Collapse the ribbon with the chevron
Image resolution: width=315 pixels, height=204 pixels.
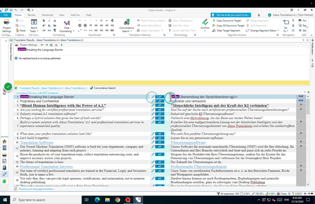point(312,35)
